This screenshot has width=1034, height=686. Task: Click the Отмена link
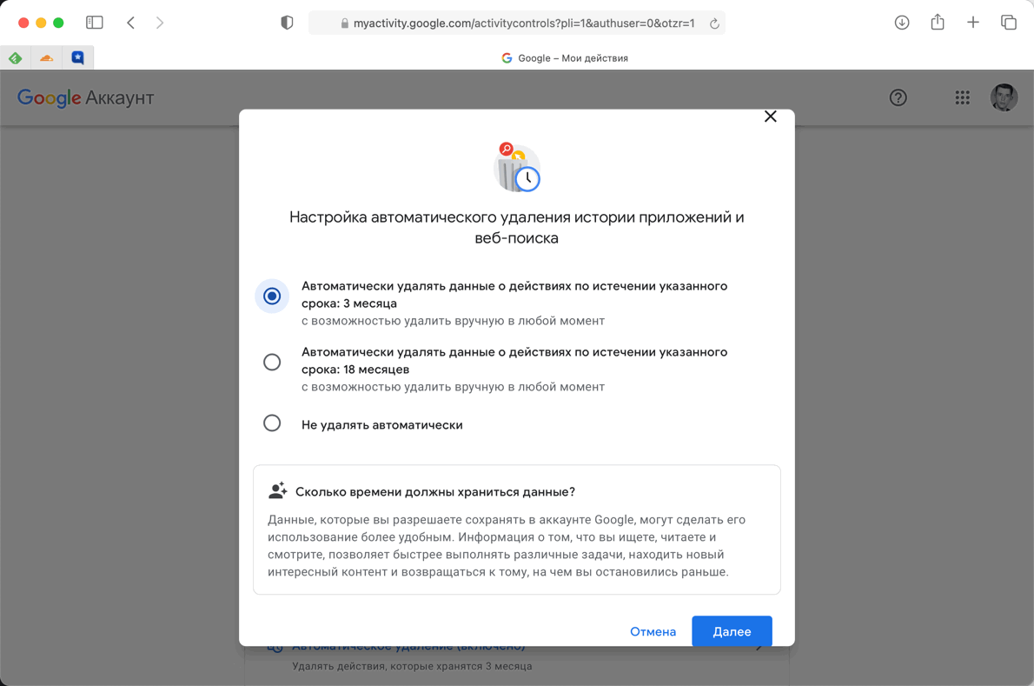(x=653, y=631)
